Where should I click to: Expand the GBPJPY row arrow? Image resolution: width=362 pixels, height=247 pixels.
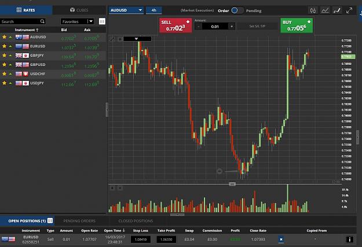coord(10,56)
